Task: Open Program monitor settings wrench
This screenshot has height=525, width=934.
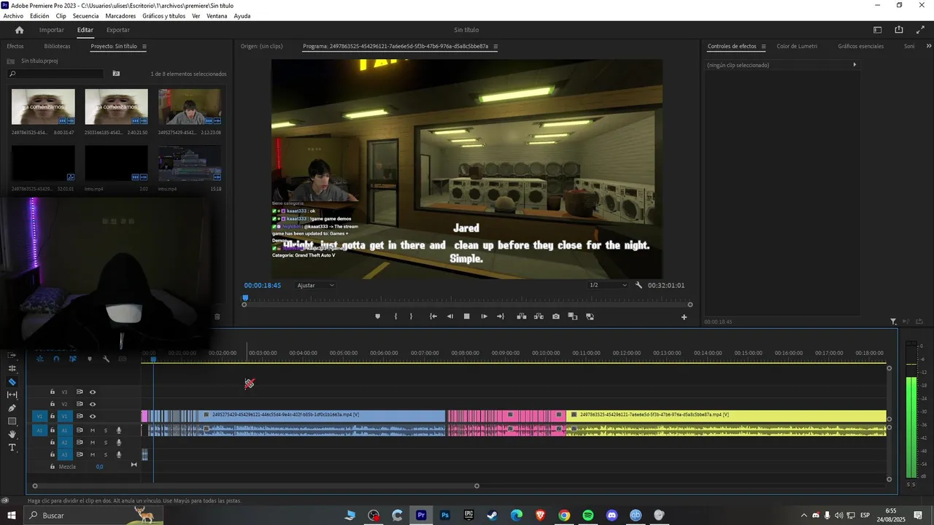Action: tap(638, 285)
